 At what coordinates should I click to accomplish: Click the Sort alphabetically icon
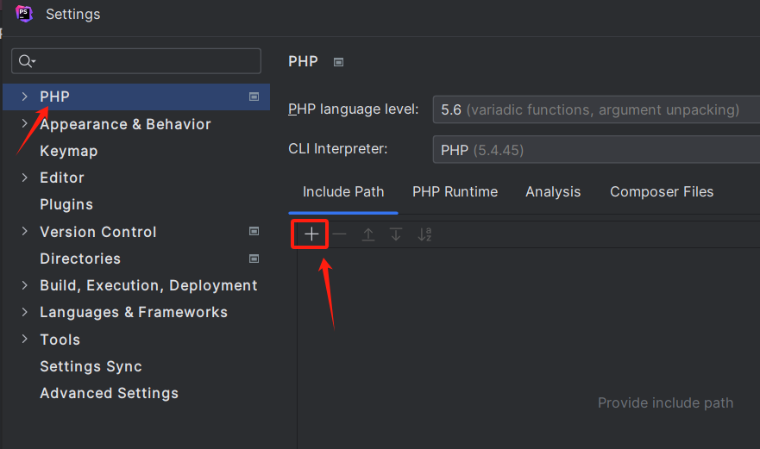point(424,234)
